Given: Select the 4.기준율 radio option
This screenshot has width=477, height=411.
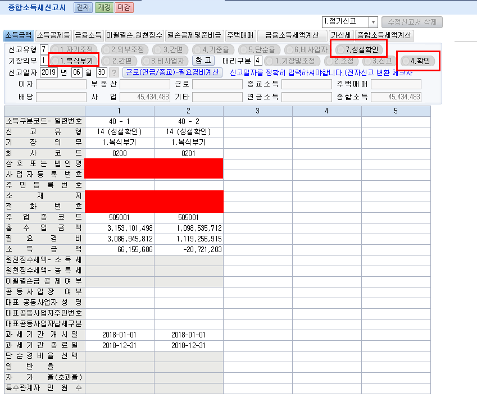Looking at the screenshot, I should pyautogui.click(x=213, y=49).
